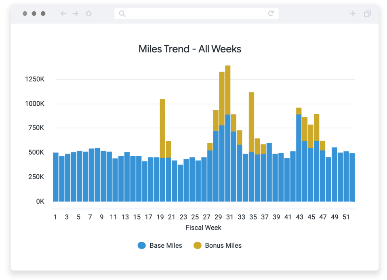The width and height of the screenshot is (387, 280).
Task: Click the 750K y-axis label
Action: point(36,127)
